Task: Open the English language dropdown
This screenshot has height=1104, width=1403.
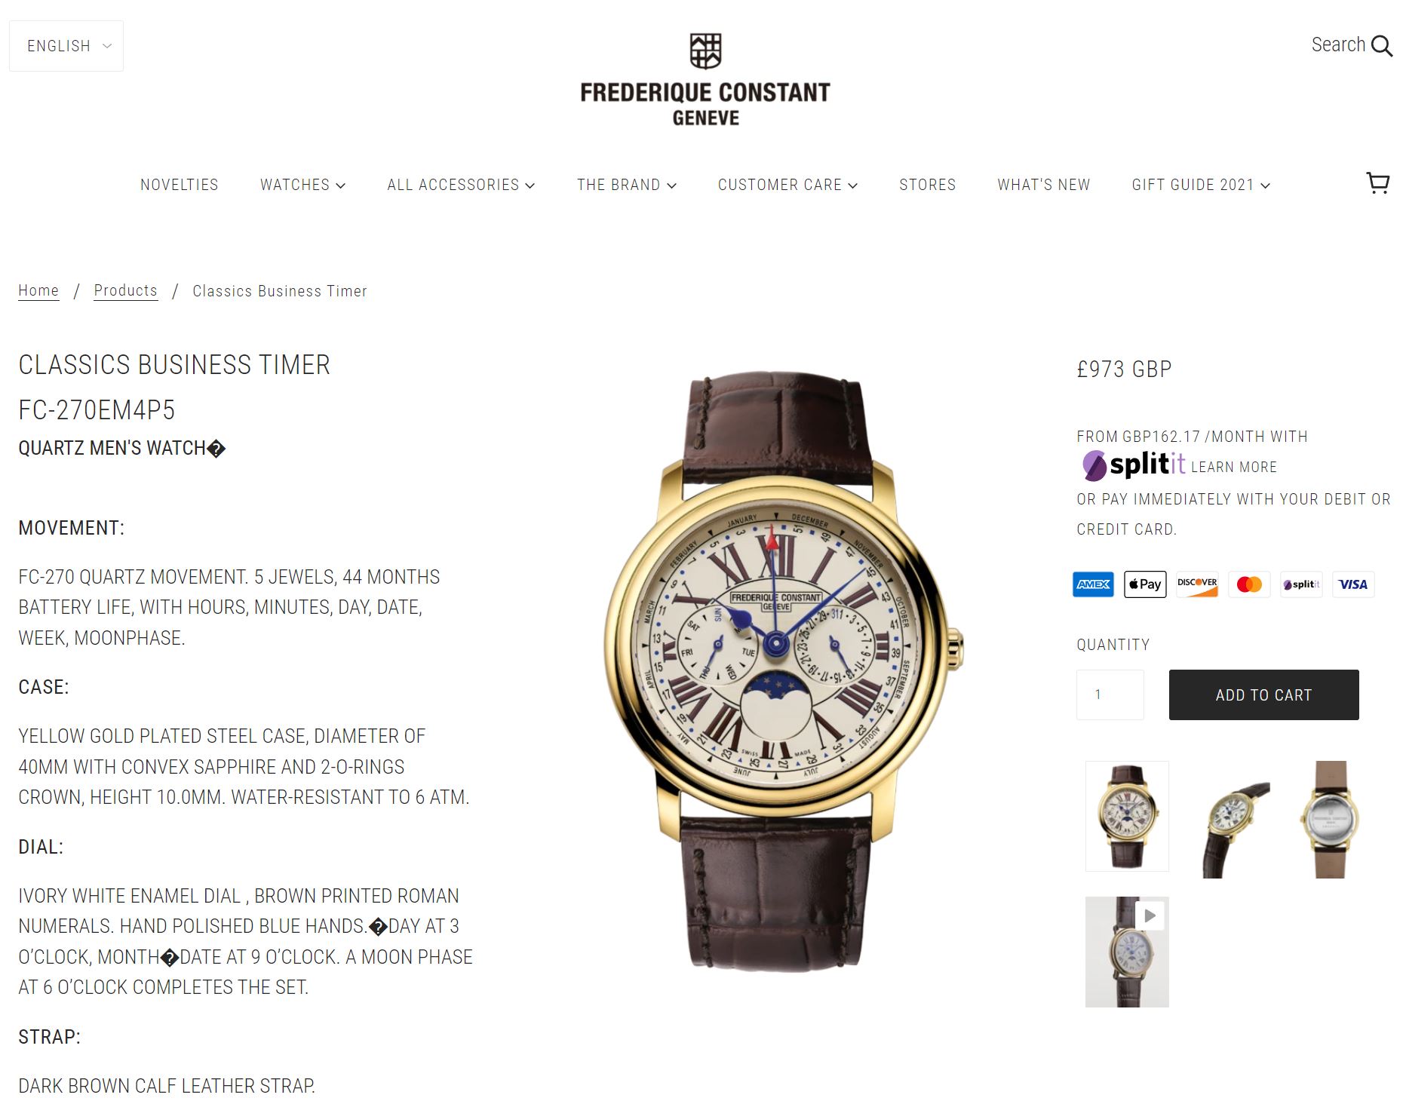Action: pyautogui.click(x=66, y=46)
